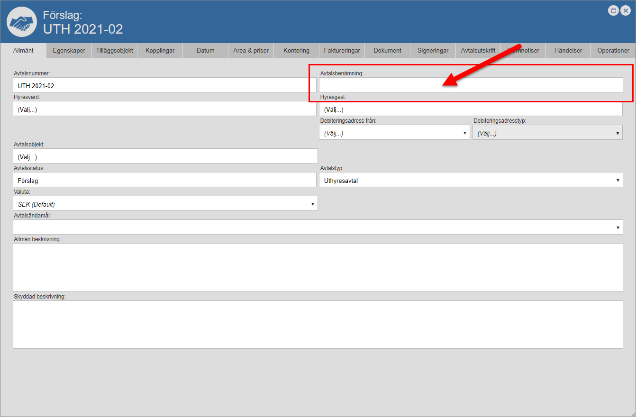This screenshot has width=636, height=417.
Task: Expand the Avtalstyp dropdown
Action: click(471, 180)
